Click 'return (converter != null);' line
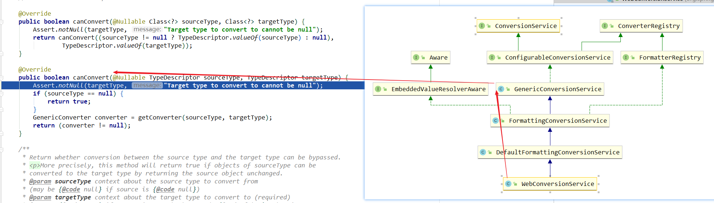714x203 pixels. [x=82, y=125]
